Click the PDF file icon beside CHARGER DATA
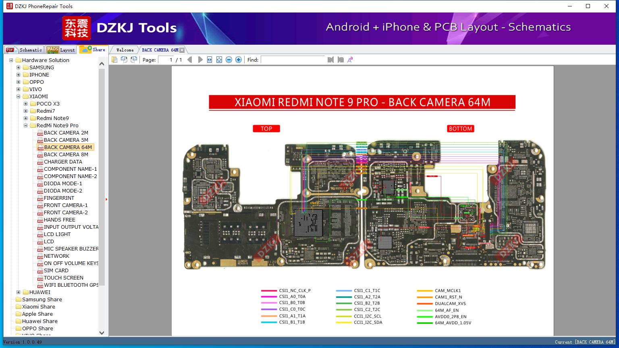Screen dimensions: 619x348 [40, 162]
